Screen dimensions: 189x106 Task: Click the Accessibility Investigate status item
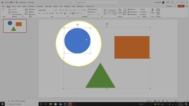[x=18, y=101]
